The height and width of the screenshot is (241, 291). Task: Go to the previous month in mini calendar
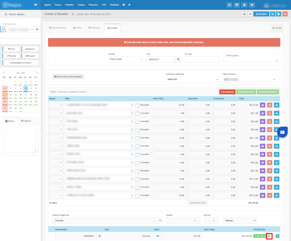[x=4, y=73]
